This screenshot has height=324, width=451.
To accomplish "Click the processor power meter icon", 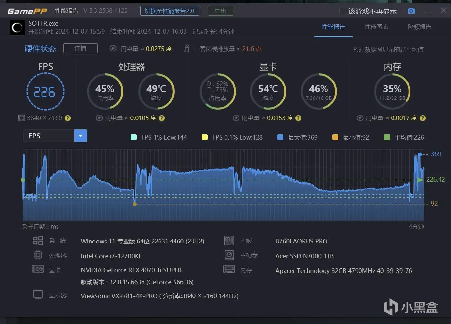I will click(99, 118).
